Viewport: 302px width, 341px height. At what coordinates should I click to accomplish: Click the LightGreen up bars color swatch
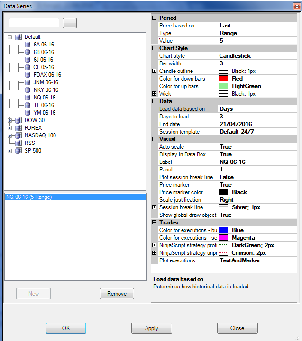coord(223,86)
